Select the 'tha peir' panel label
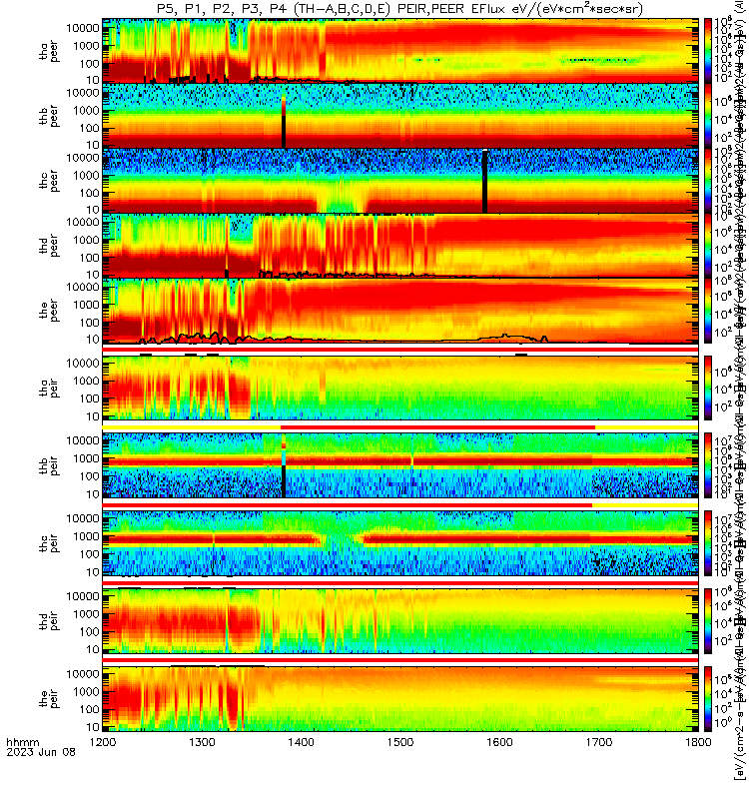The width and height of the screenshot is (749, 799). (49, 389)
